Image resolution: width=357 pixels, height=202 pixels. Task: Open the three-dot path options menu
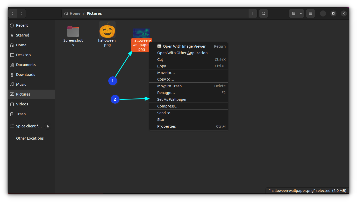[x=253, y=13]
